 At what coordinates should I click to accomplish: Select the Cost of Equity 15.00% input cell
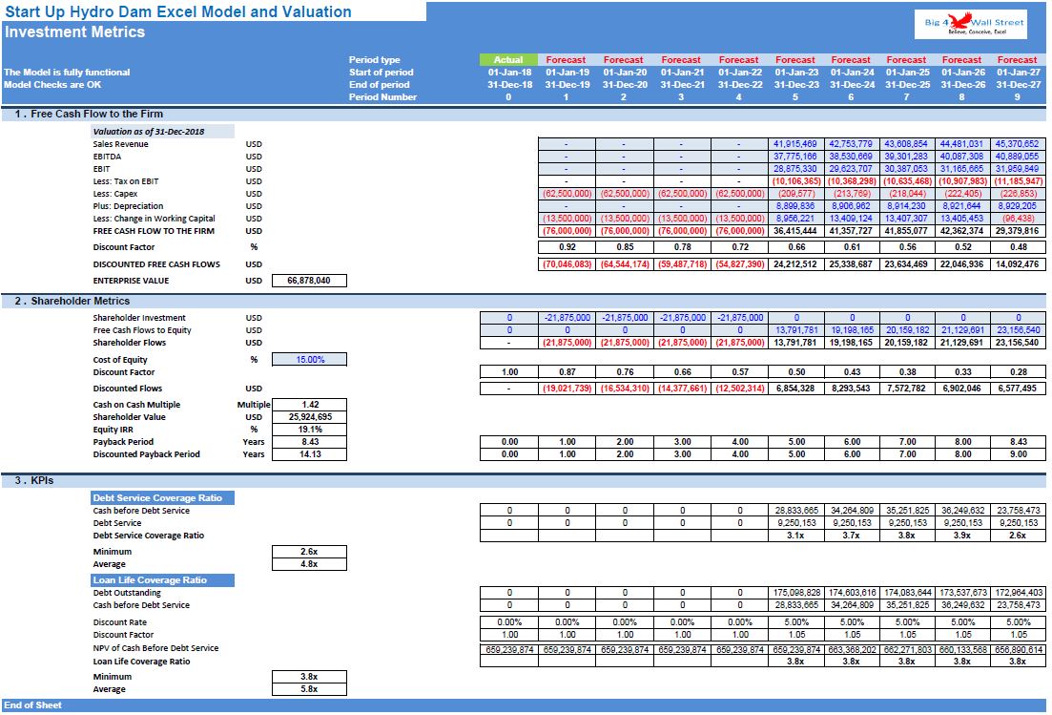click(309, 360)
